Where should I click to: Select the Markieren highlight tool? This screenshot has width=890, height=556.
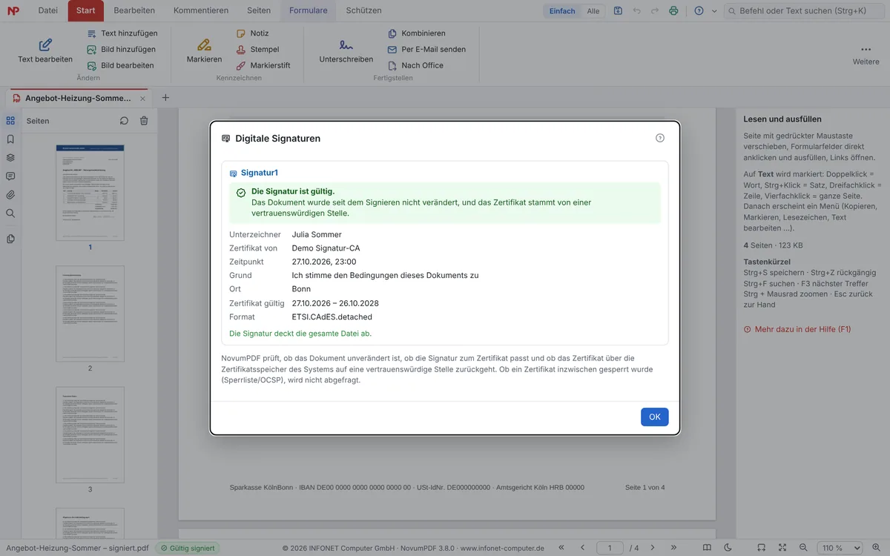coord(204,50)
